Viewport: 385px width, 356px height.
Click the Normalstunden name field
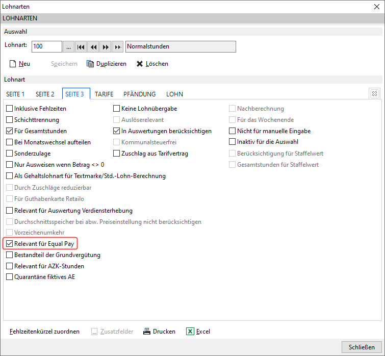click(x=181, y=46)
